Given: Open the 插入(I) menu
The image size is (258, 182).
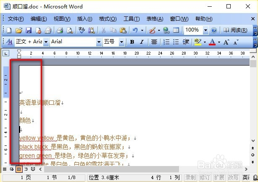Looking at the screenshot, I should click(x=84, y=19).
